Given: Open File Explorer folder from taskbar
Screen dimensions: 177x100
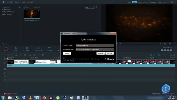Looking at the screenshot, I should 10,98.
